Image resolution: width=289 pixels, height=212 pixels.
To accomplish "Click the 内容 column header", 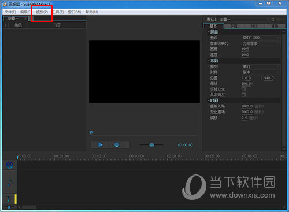I will 57,25.
